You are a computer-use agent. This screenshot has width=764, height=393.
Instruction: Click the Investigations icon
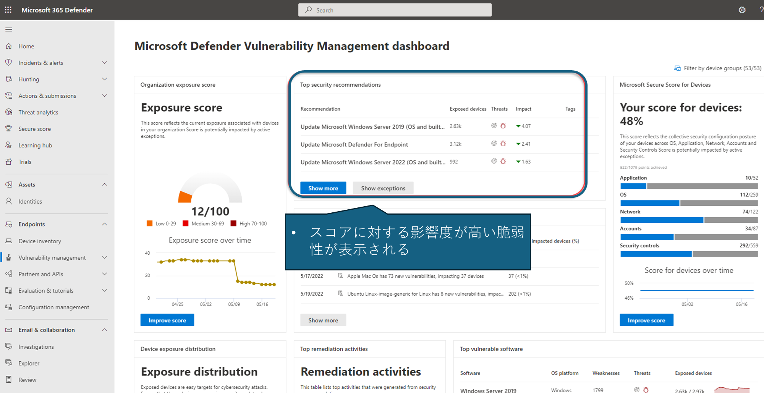[x=9, y=346]
